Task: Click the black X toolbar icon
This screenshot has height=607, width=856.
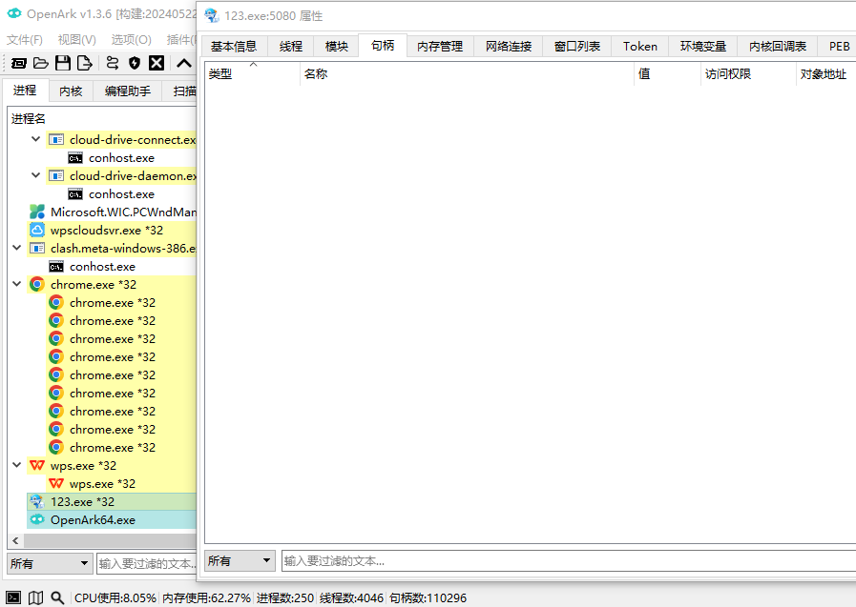Action: (157, 64)
